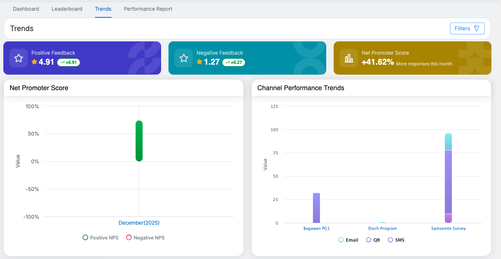
Task: Open the Leaderboard tab
Action: tap(67, 9)
